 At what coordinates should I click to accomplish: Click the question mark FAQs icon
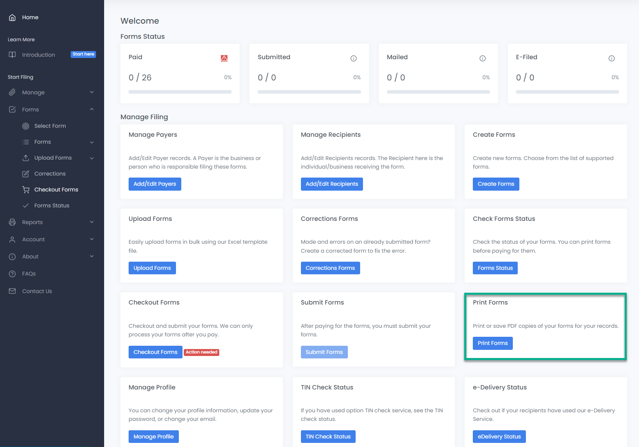coord(12,274)
